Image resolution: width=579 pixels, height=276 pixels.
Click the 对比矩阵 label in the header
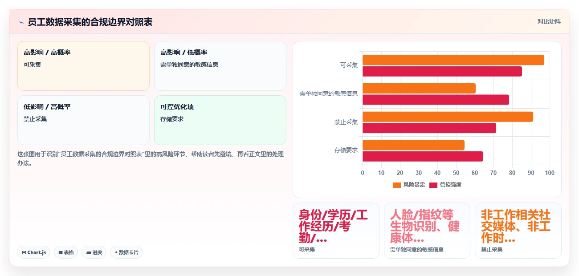[x=549, y=21]
